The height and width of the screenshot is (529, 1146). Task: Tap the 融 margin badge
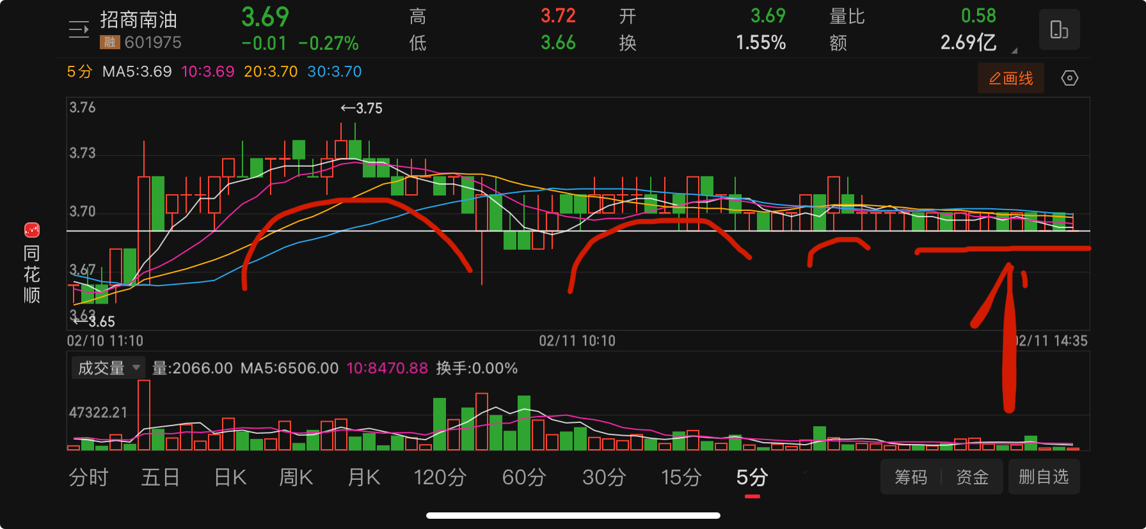pos(109,42)
